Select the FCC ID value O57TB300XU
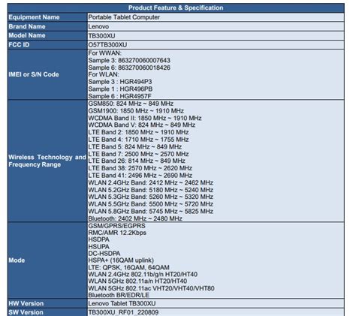Screen dimensions: 356x316 107,45
